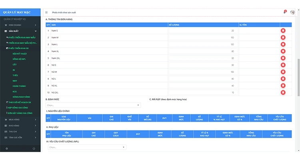Open the Định mức dropdown

pyautogui.click(x=93, y=105)
